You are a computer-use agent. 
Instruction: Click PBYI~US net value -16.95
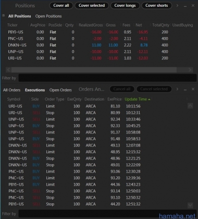point(143,32)
